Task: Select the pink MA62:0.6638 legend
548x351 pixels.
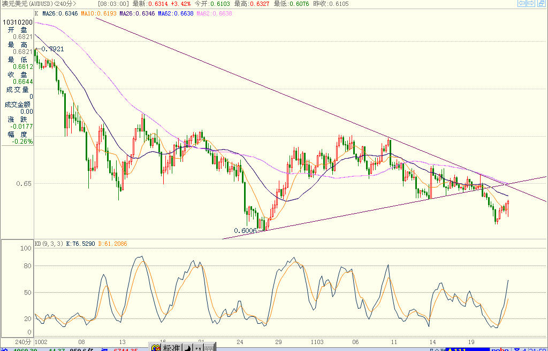Action: [214, 13]
